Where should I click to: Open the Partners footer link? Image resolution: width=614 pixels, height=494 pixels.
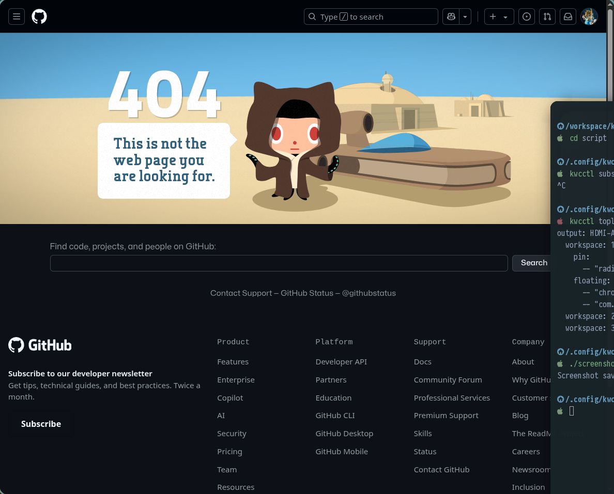click(x=331, y=380)
